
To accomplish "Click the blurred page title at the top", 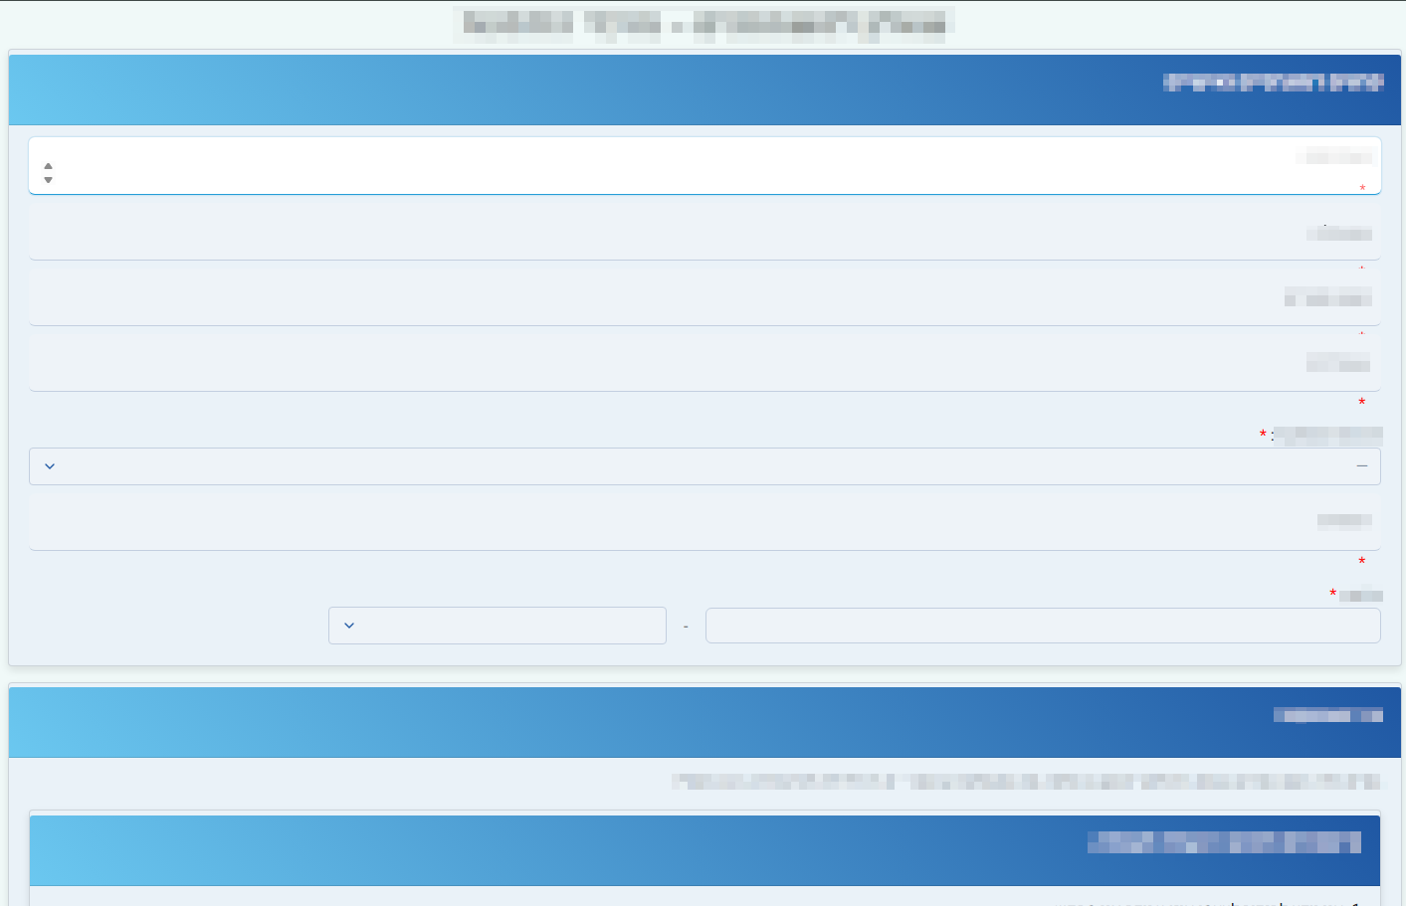I will 703,24.
